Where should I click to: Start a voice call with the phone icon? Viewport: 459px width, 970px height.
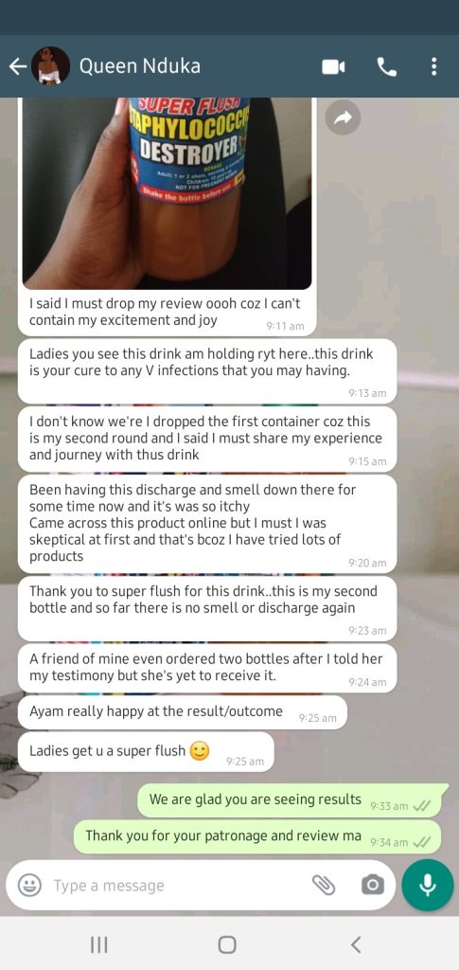[x=387, y=67]
